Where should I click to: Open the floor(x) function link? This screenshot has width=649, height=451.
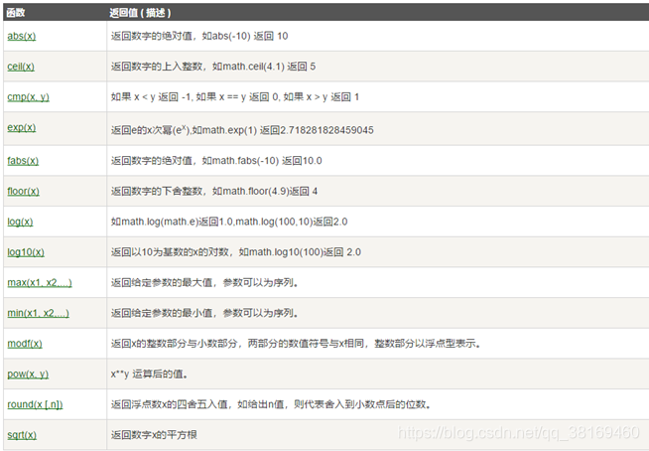23,191
